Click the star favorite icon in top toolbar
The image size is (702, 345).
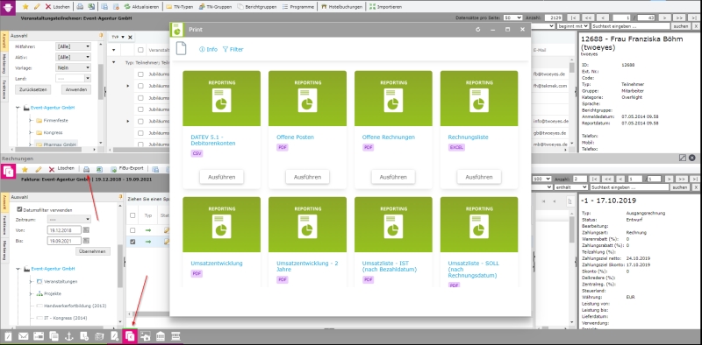pos(25,7)
